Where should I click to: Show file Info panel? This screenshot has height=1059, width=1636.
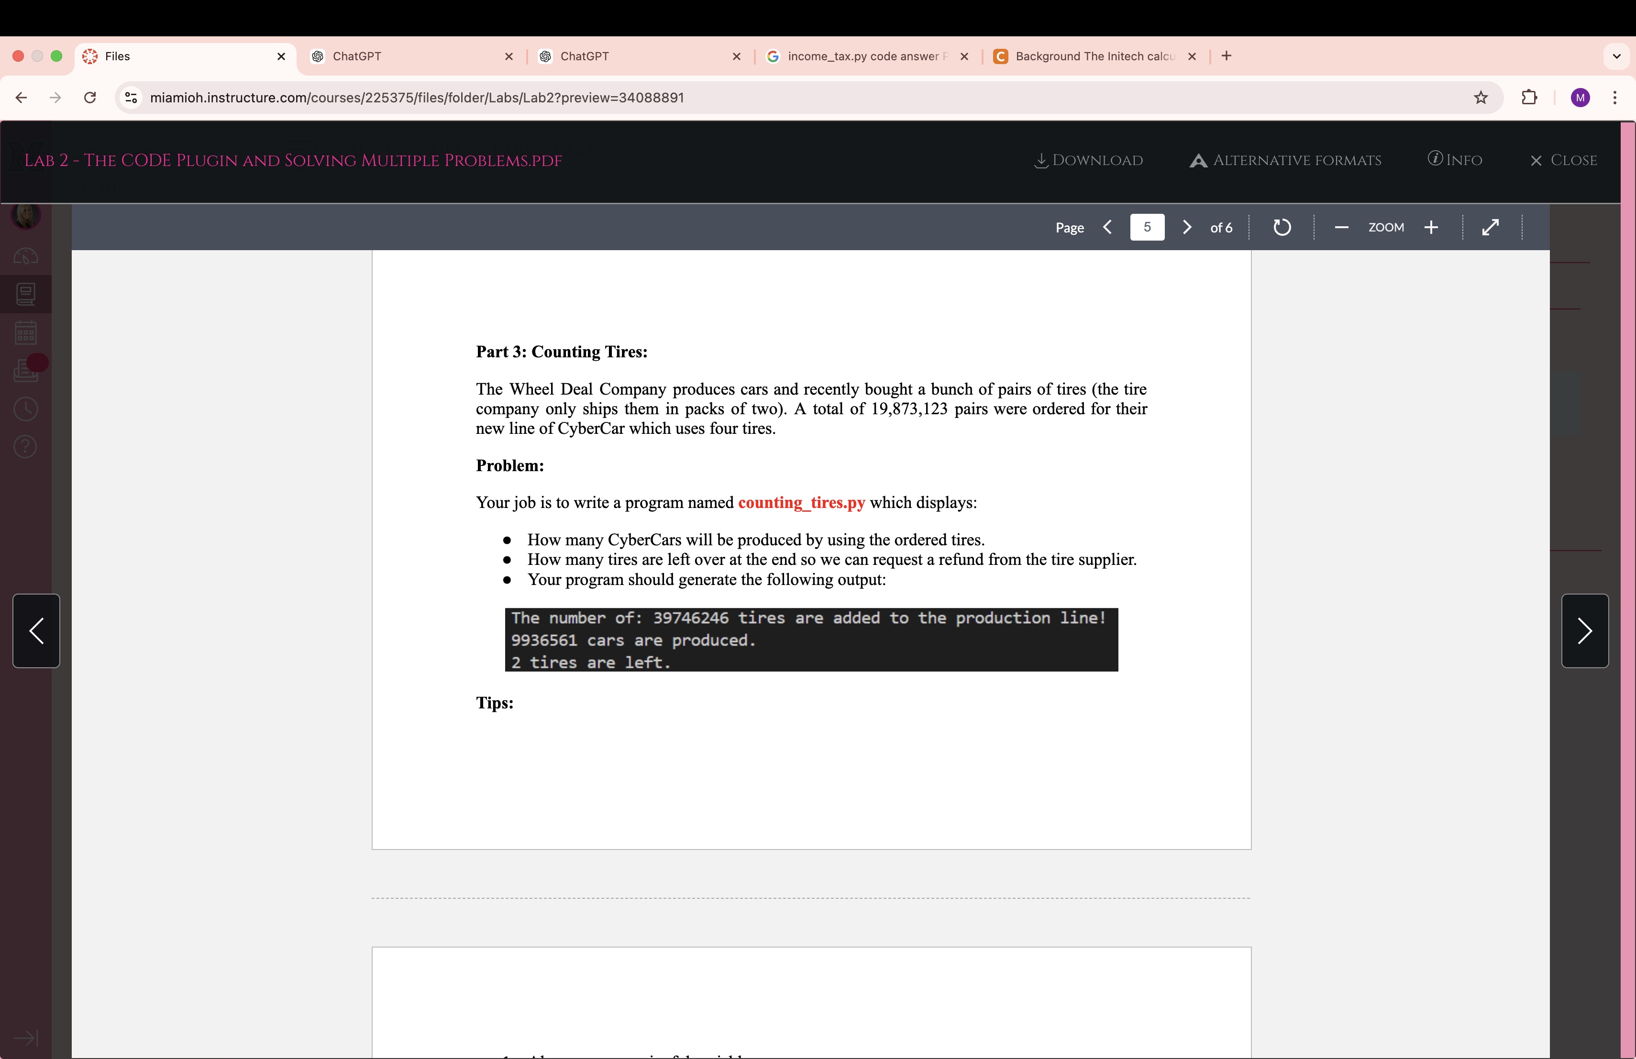click(x=1455, y=160)
